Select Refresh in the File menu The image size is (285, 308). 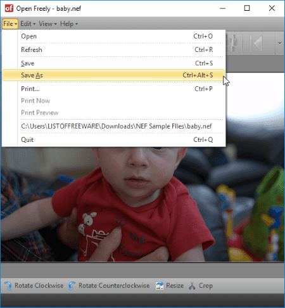(x=113, y=49)
